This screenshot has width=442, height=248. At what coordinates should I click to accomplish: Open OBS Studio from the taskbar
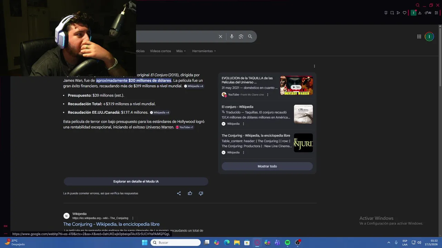[x=298, y=242]
